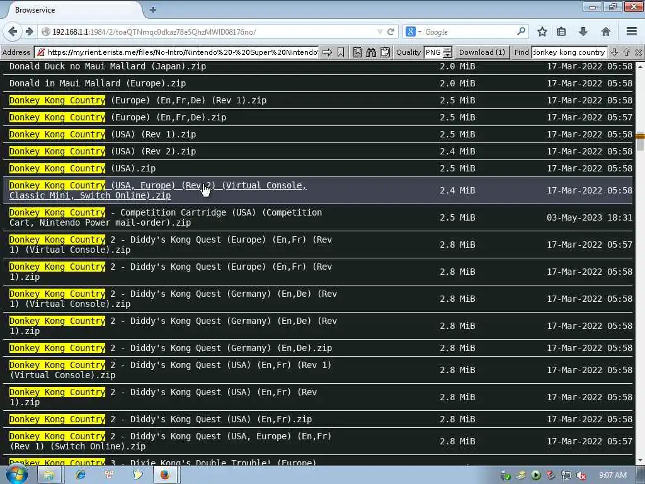Image resolution: width=645 pixels, height=484 pixels.
Task: Click the Browservice go arrow icon
Action: [x=327, y=52]
